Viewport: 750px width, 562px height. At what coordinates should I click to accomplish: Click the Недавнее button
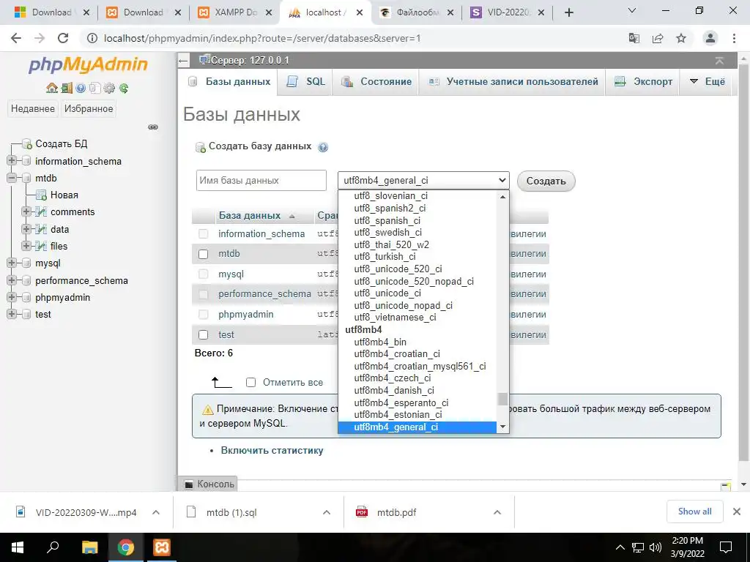click(x=33, y=109)
